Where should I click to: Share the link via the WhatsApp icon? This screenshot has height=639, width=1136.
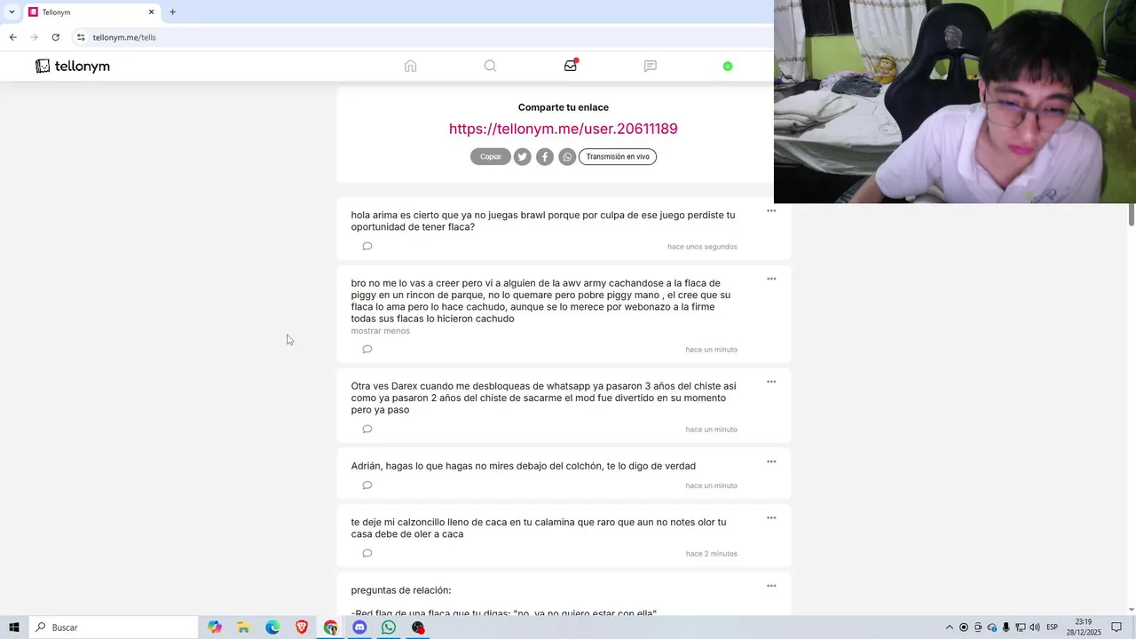(567, 157)
